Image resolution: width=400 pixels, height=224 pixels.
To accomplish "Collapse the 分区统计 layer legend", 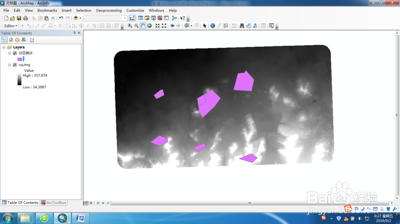I will coord(10,53).
